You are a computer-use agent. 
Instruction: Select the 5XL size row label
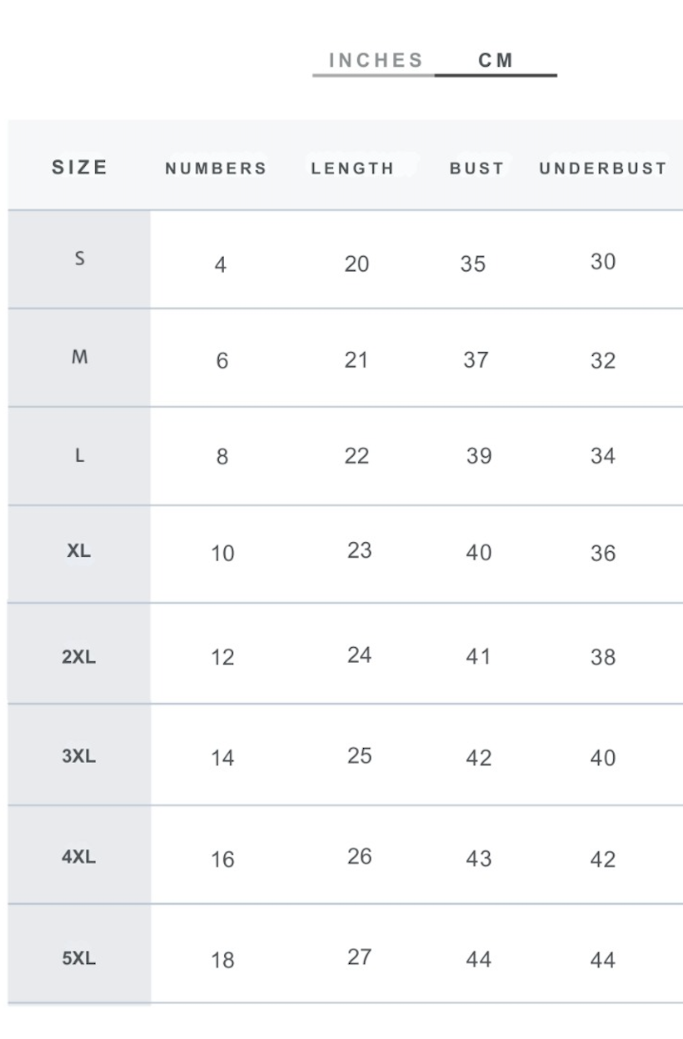(79, 958)
